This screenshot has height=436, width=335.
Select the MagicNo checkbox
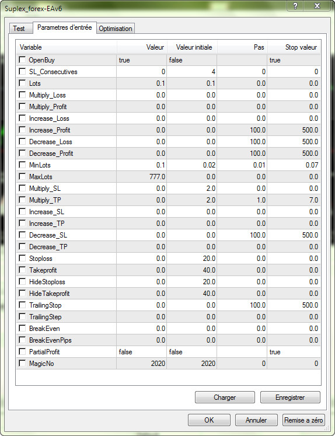tap(22, 364)
